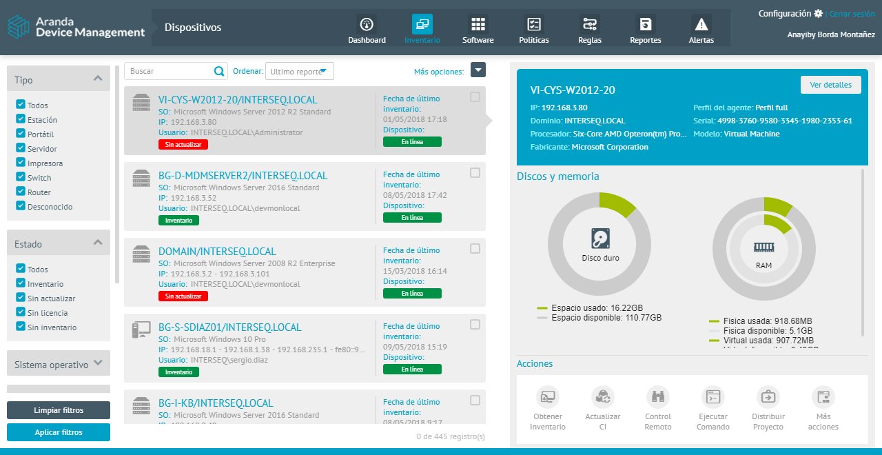882x455 pixels.
Task: Open the Dashboard view
Action: (367, 28)
